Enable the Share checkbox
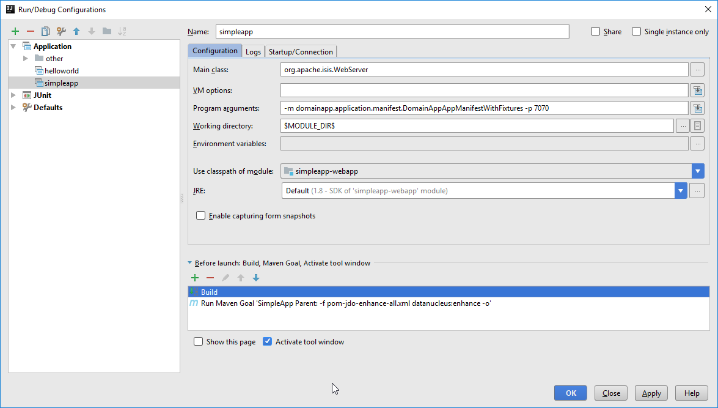 [x=596, y=32]
